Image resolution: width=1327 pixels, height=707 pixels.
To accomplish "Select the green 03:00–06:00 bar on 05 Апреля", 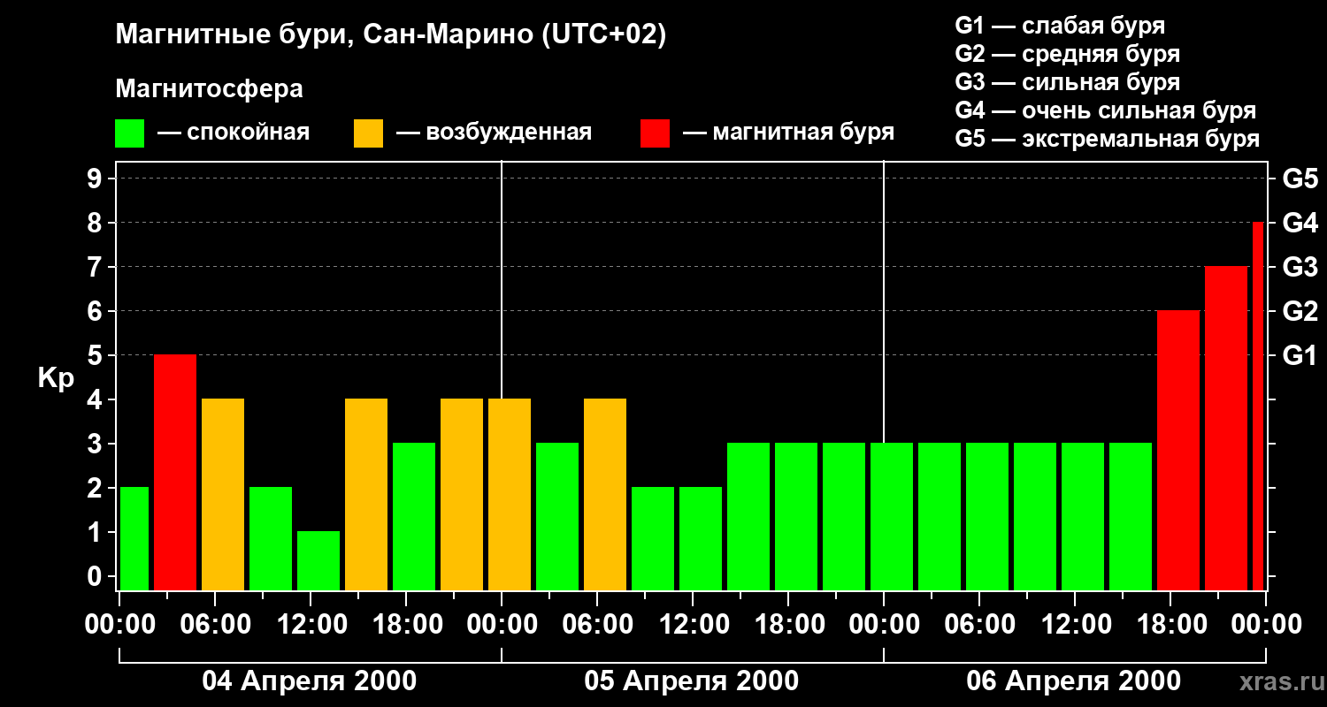I will click(557, 517).
